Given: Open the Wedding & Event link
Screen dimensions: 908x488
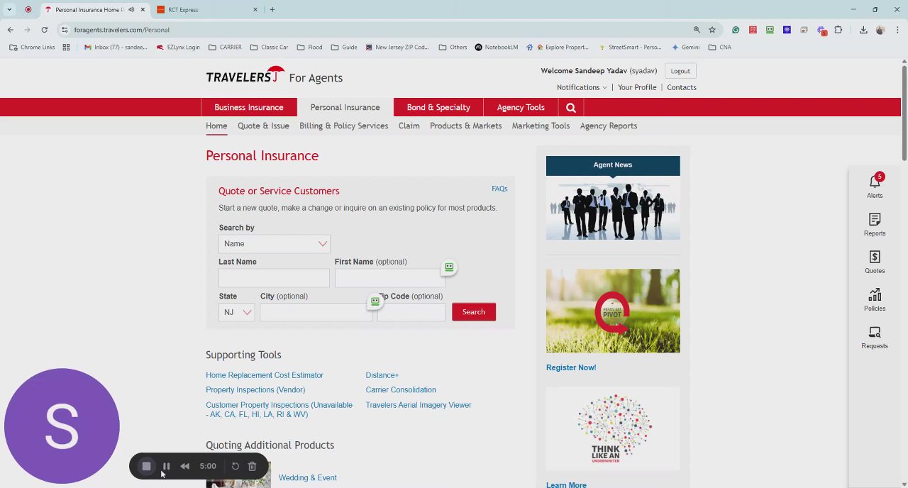Looking at the screenshot, I should coord(308,477).
